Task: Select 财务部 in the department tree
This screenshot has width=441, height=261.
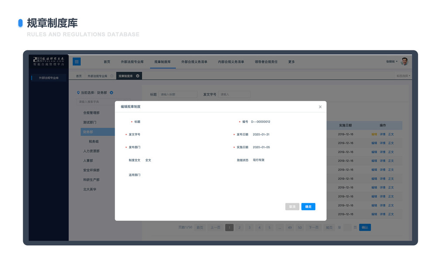Action: coord(98,132)
